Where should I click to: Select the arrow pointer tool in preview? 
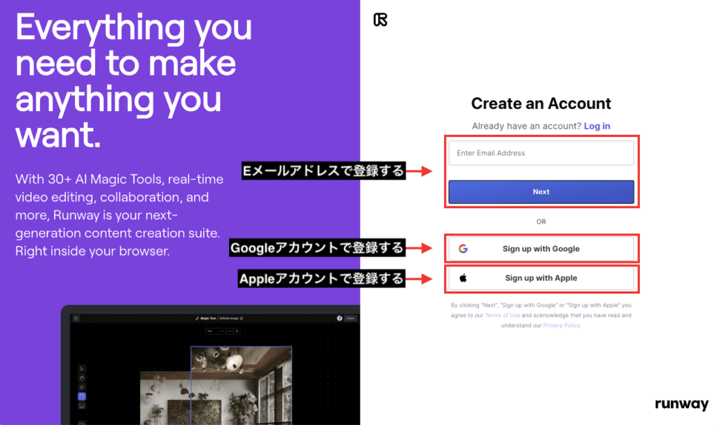(82, 369)
